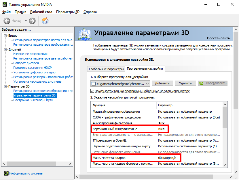Open the Параметры 3D menu
The width and height of the screenshot is (239, 180).
[68, 12]
